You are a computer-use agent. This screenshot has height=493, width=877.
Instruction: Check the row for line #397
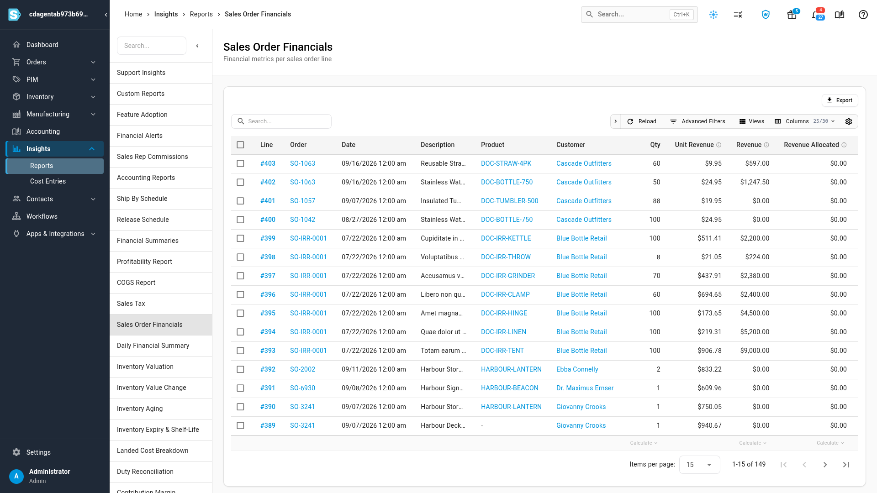(240, 276)
